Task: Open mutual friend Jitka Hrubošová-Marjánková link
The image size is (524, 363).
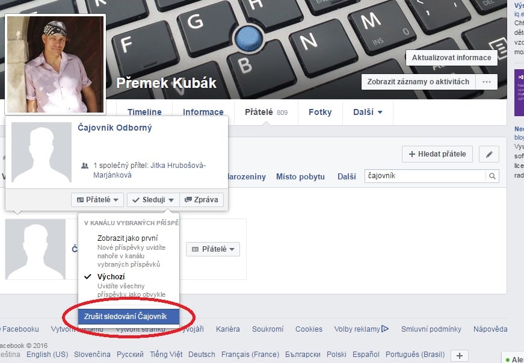Action: [149, 170]
